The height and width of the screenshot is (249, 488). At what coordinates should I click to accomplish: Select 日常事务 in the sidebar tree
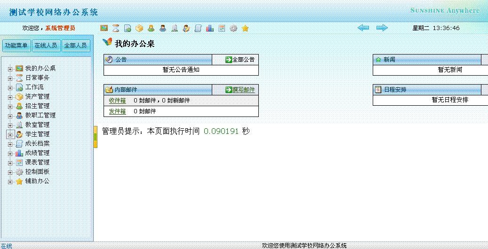(37, 78)
